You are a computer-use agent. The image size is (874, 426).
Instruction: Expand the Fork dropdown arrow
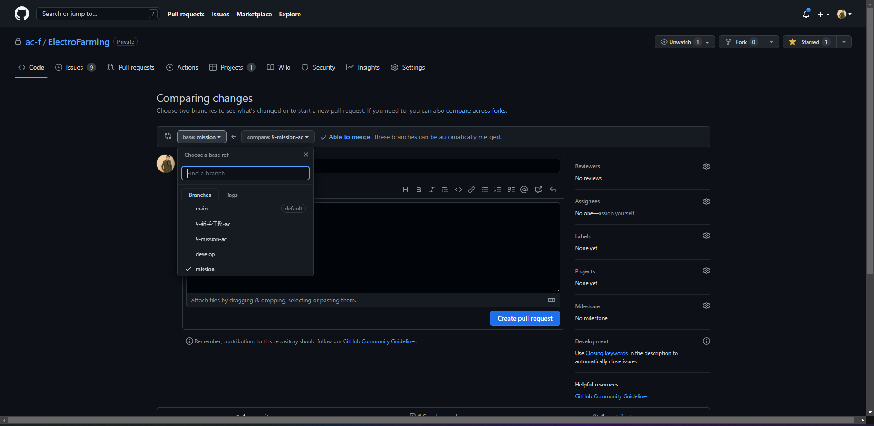[772, 42]
